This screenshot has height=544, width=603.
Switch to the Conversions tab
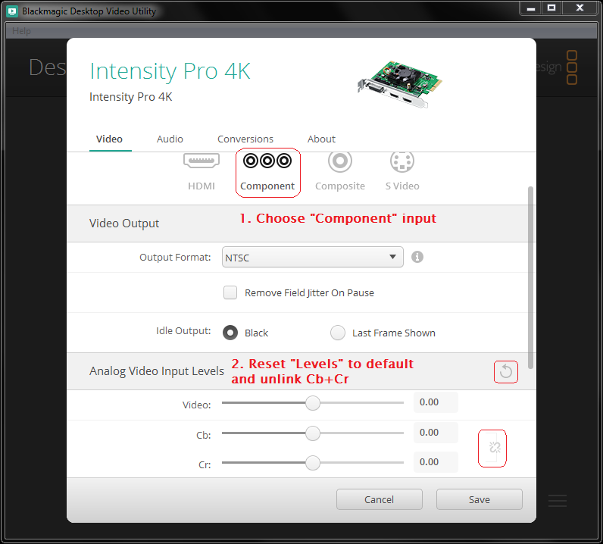tap(245, 139)
